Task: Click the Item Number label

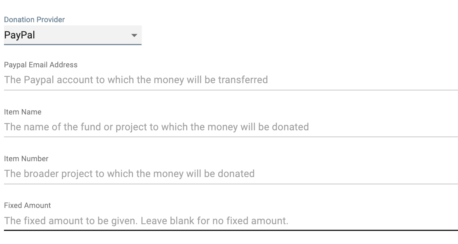Action: pyautogui.click(x=26, y=159)
